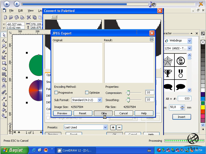
Task: Select the Basic Shapes tool
Action: pyautogui.click(x=4, y=80)
